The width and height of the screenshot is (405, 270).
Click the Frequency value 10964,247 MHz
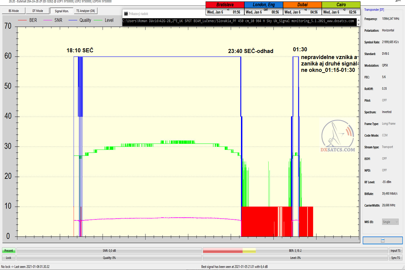390,19
